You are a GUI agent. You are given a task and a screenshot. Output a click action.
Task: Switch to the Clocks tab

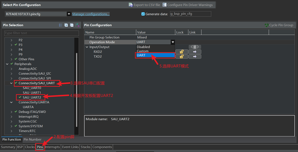pos(30,147)
